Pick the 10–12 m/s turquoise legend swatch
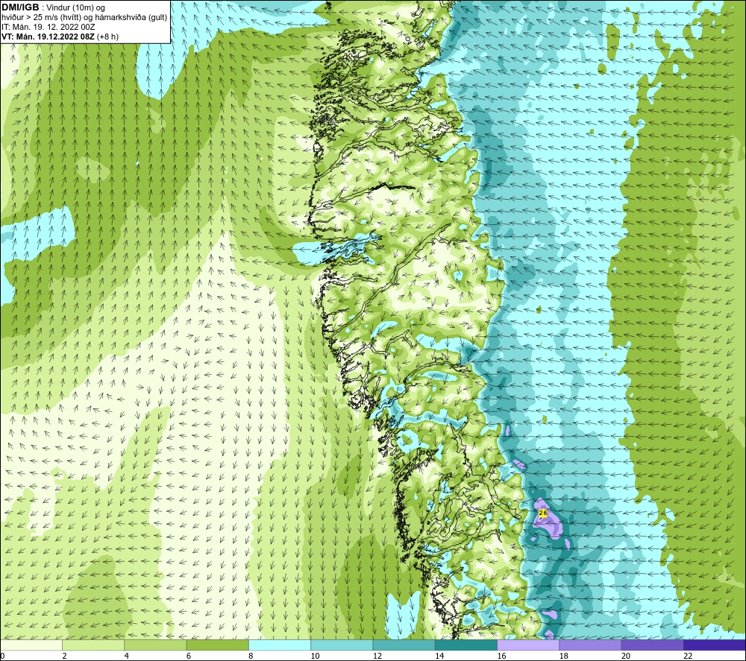Viewport: 746px width, 661px height. click(342, 645)
